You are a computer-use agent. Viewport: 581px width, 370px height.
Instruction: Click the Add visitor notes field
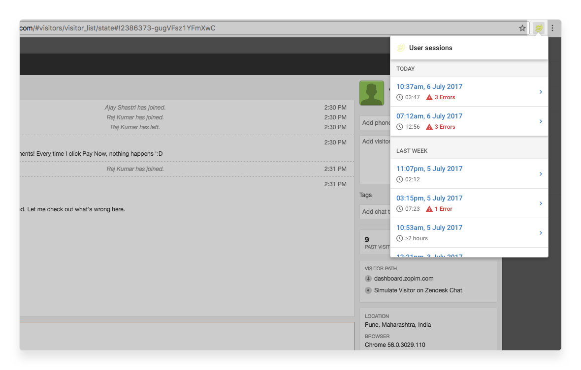(x=375, y=160)
